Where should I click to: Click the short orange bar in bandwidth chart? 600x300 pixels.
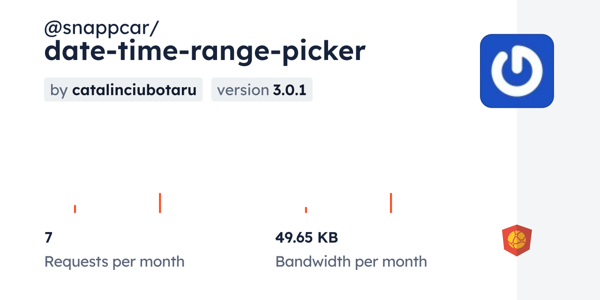(x=306, y=210)
